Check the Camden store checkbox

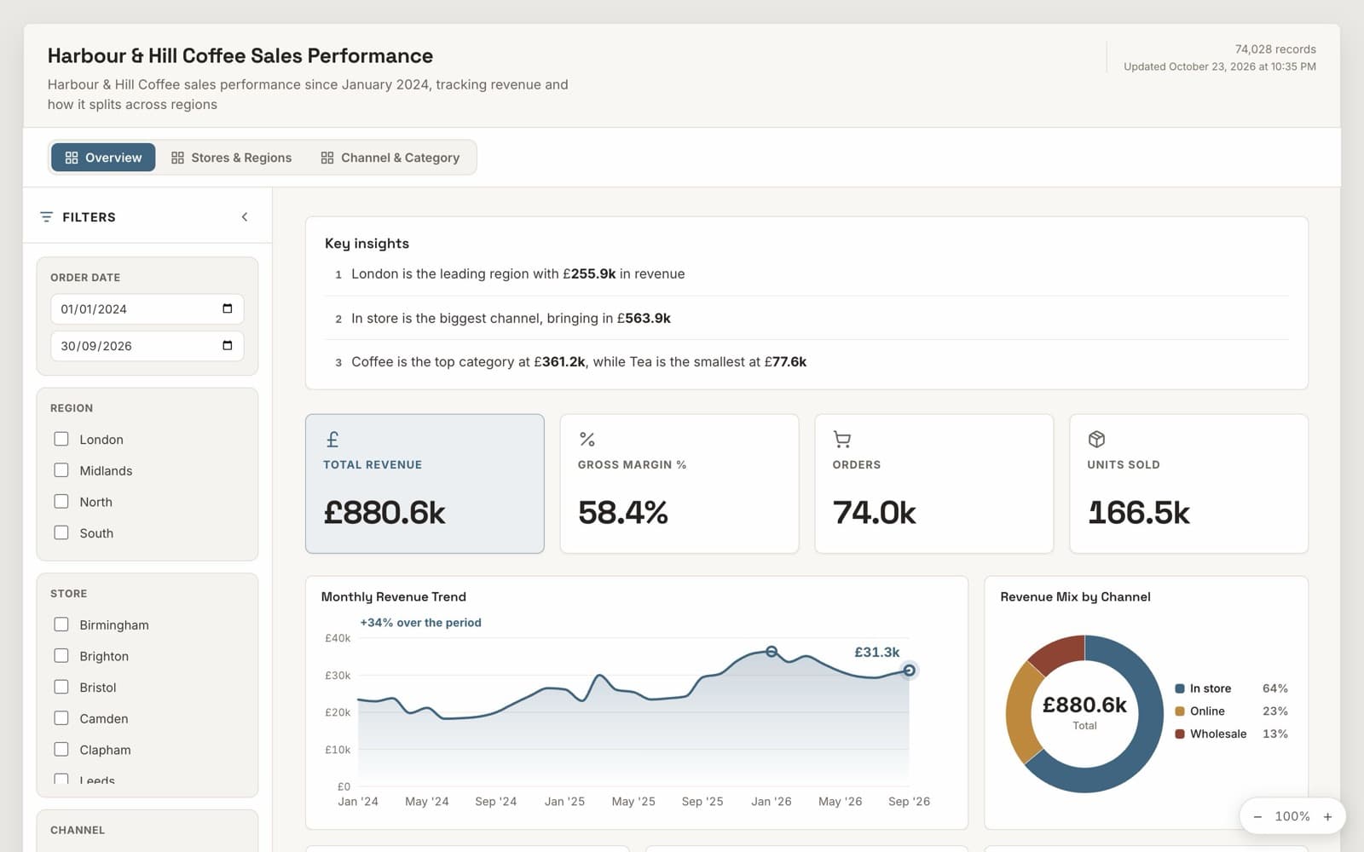tap(61, 718)
